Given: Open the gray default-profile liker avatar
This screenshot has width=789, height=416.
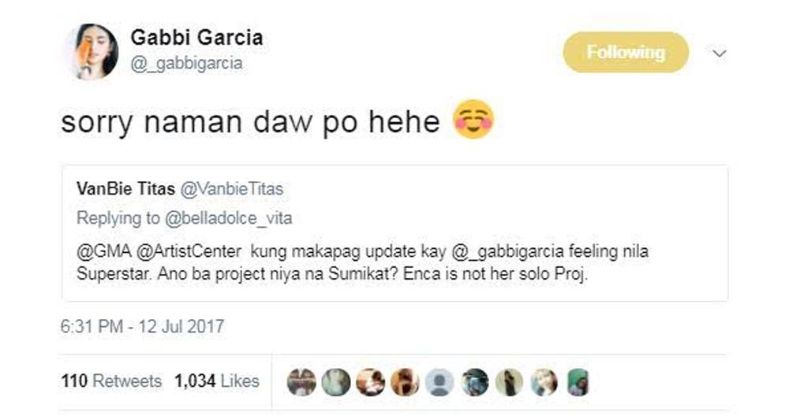Looking at the screenshot, I should pyautogui.click(x=439, y=382).
